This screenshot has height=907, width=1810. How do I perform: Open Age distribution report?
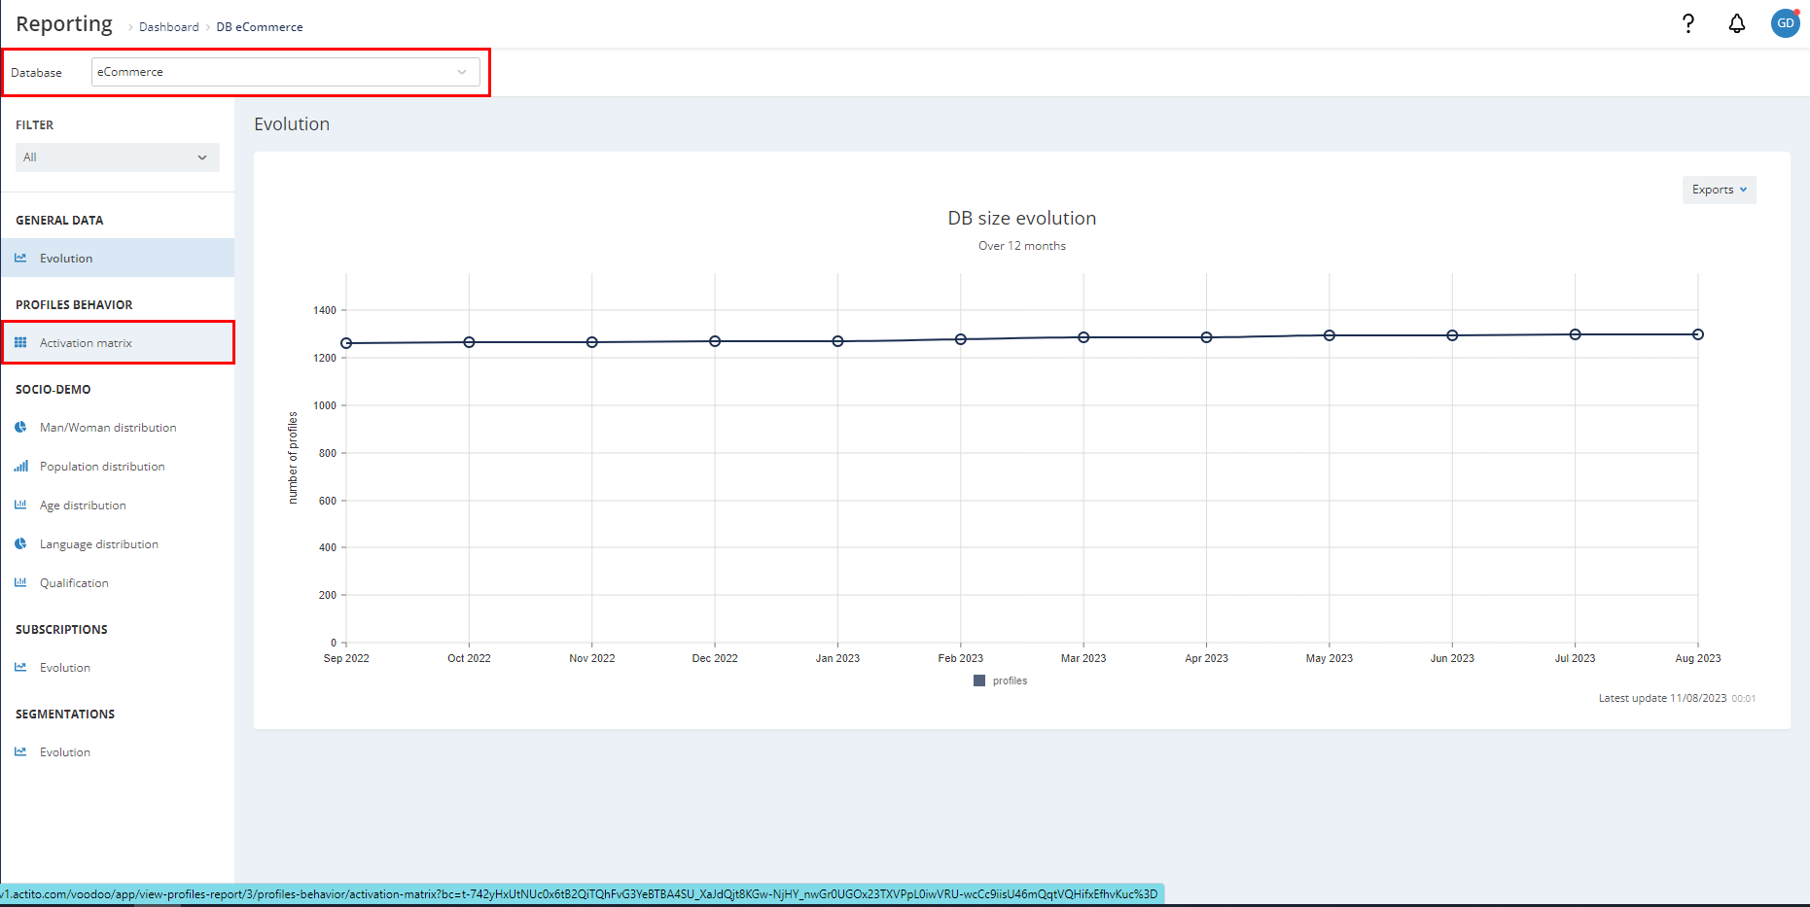coord(118,505)
